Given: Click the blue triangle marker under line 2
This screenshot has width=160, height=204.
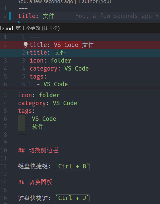Looking at the screenshot, I should (19, 22).
